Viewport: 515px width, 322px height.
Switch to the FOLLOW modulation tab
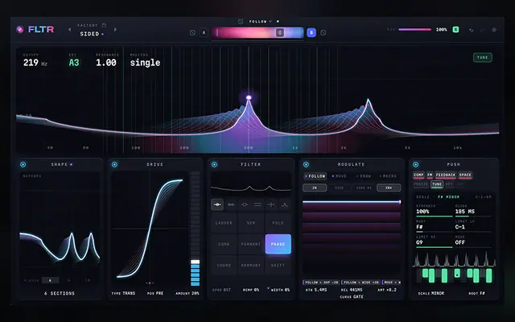tap(315, 176)
